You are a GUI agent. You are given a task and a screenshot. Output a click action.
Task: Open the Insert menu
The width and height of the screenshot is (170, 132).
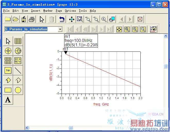click(36, 11)
